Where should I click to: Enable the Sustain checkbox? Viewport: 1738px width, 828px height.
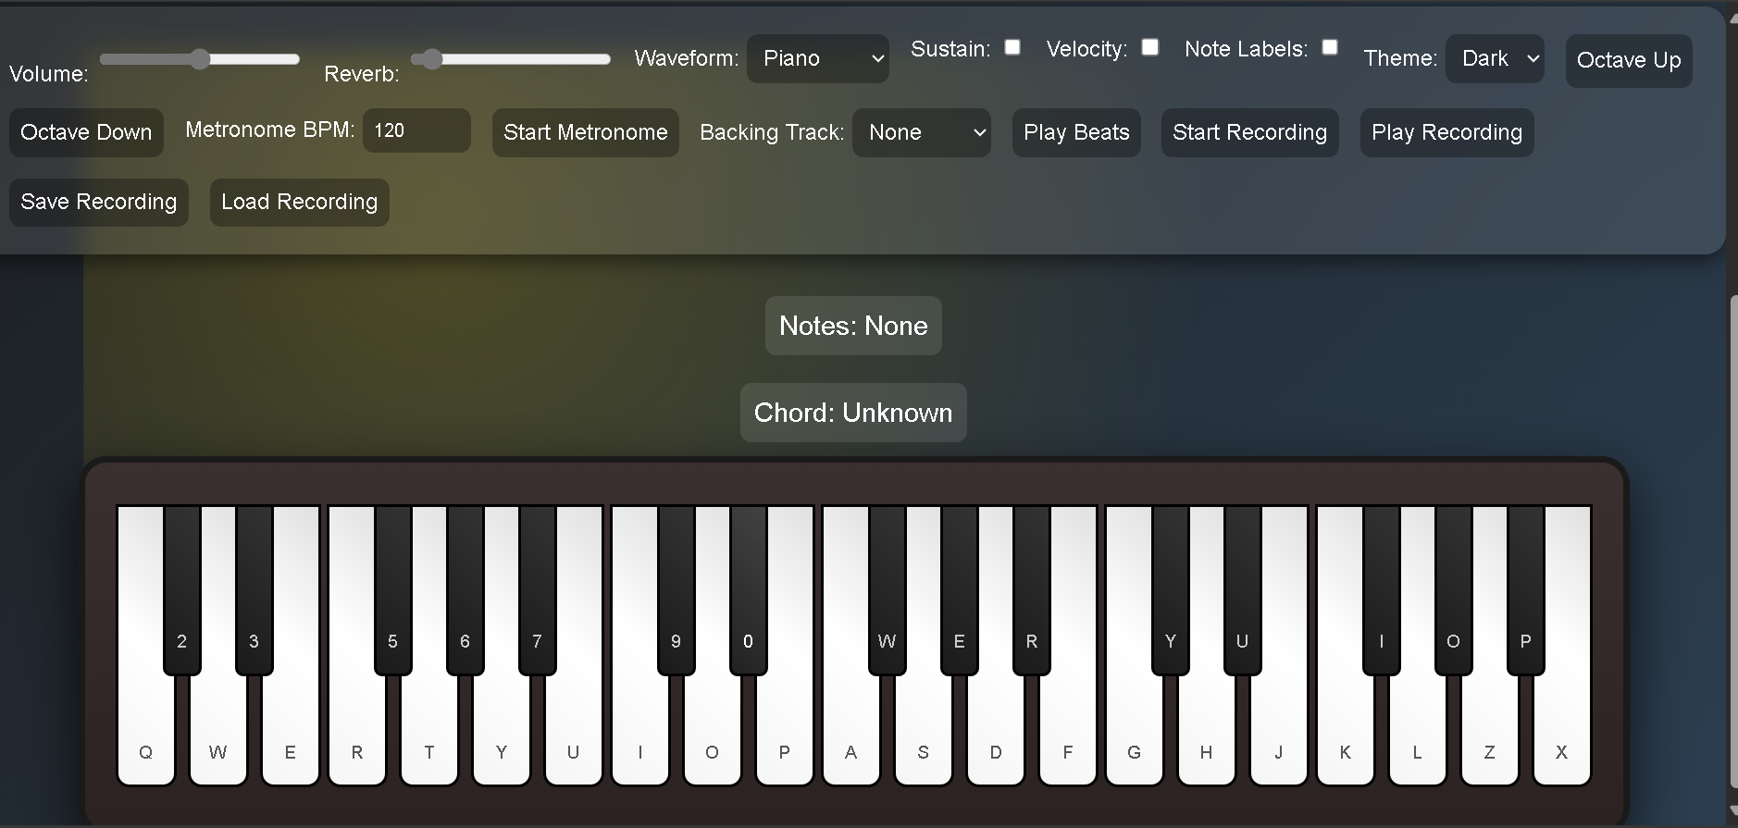click(x=1012, y=47)
